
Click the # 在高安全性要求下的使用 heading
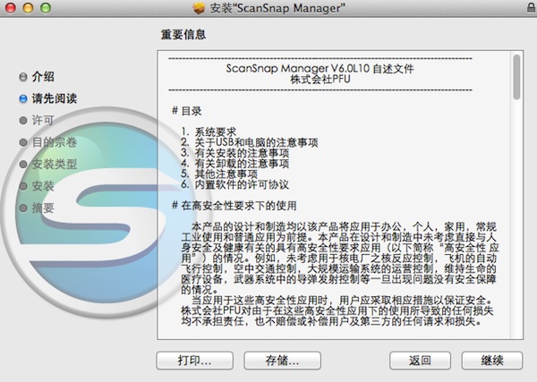tap(234, 206)
